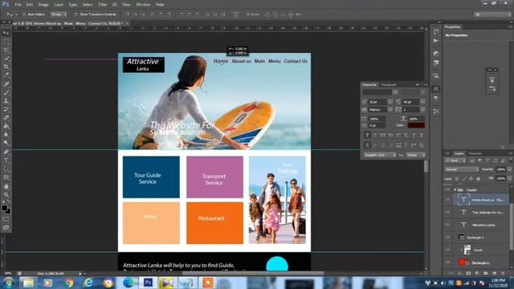This screenshot has width=514, height=289.
Task: Hide the red Rectangle layer at the bottom
Action: [447, 263]
